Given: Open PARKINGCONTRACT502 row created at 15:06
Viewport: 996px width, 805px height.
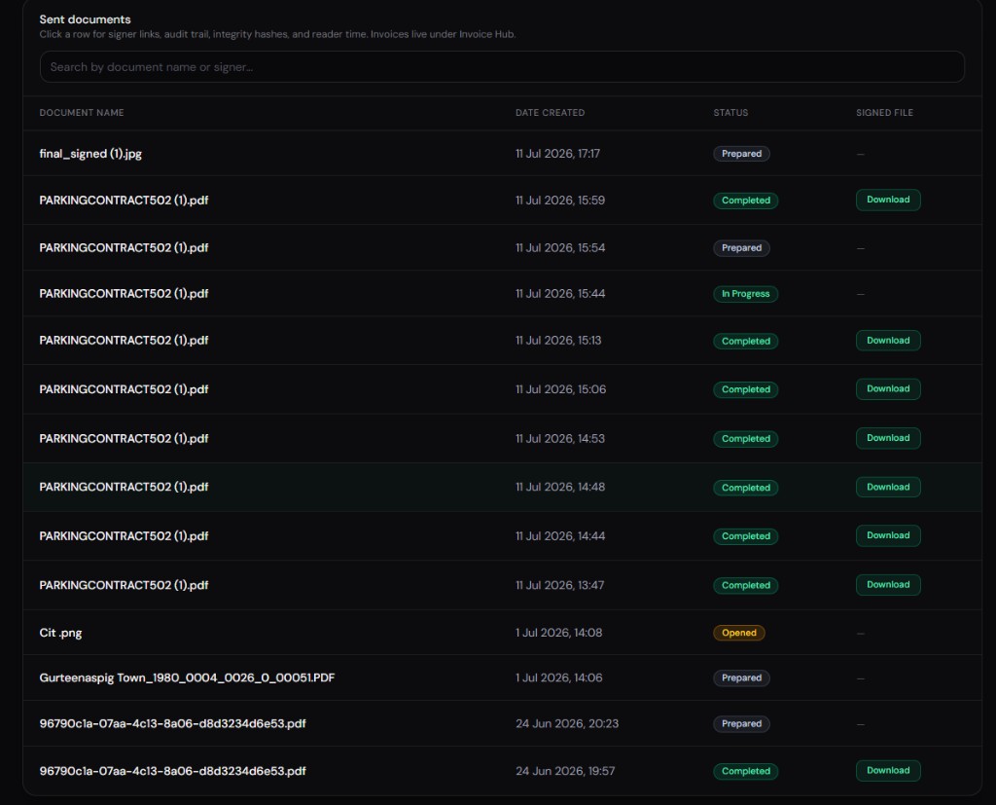Looking at the screenshot, I should point(502,389).
